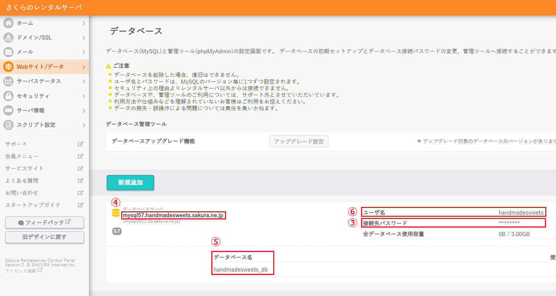Viewport: 556px width, 296px height.
Task: Open the メール menu item
Action: coord(44,52)
